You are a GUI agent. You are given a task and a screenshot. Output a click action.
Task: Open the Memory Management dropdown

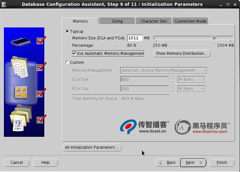pyautogui.click(x=164, y=70)
